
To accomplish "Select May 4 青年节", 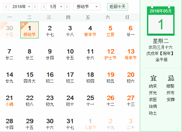I will [90, 31].
